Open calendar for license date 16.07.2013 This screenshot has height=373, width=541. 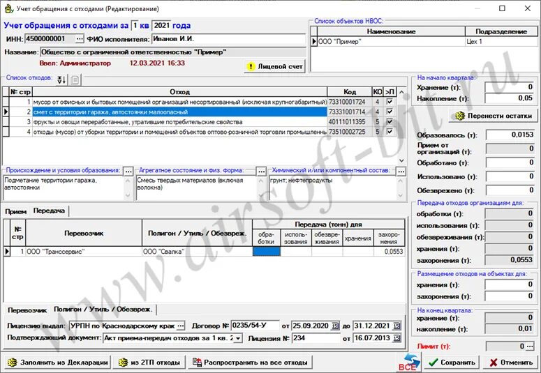coord(397,338)
